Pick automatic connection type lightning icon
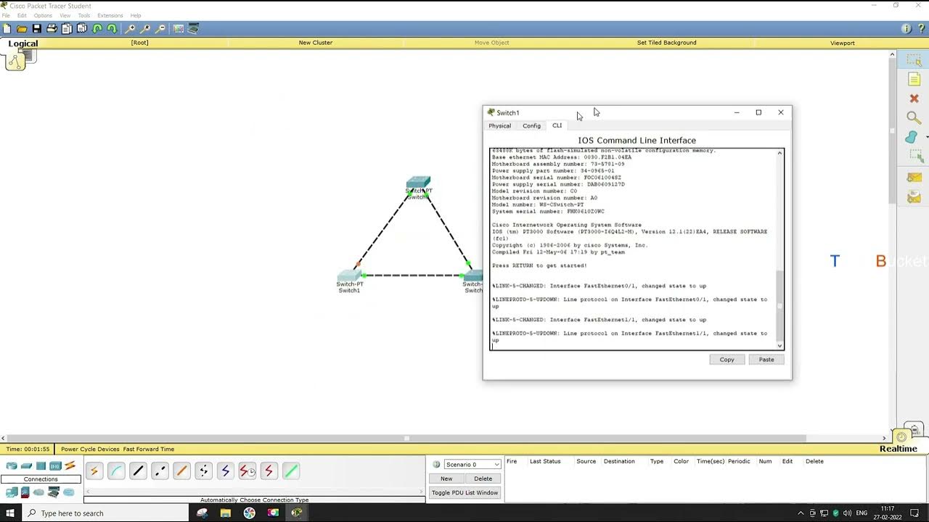The height and width of the screenshot is (522, 929). (94, 471)
